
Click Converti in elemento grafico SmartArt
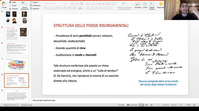[124, 6]
